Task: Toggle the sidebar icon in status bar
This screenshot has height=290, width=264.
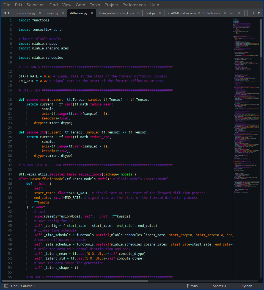Action: click(x=6, y=286)
